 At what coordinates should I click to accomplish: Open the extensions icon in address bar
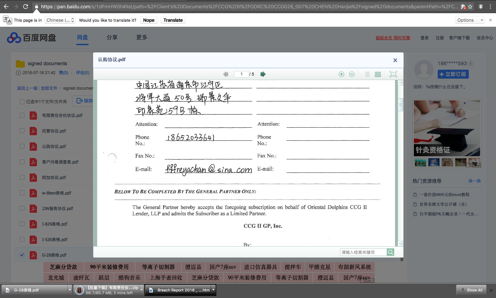tap(463, 7)
